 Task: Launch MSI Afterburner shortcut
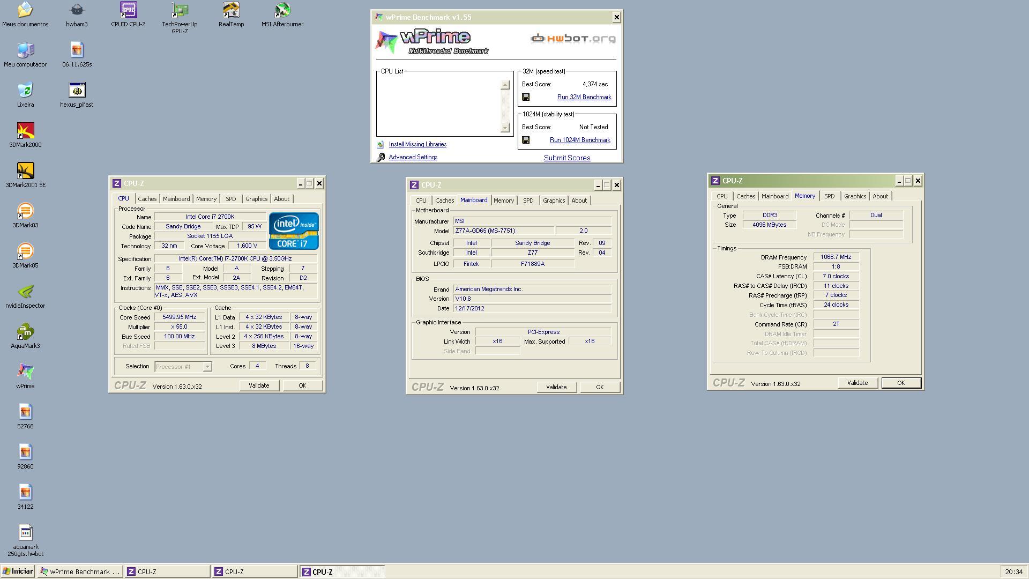click(x=282, y=14)
